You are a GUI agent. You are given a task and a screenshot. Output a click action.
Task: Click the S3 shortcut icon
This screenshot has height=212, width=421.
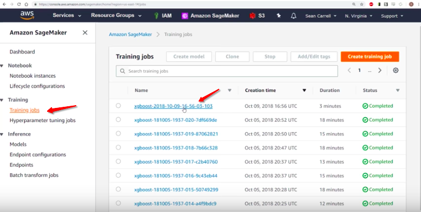pyautogui.click(x=252, y=16)
